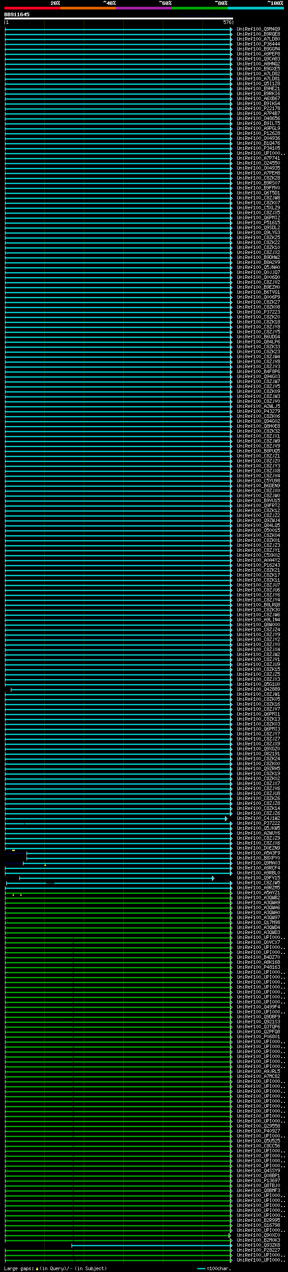288x1272 pixels.
Task: Select hit label UniRef100_Q9CA83
Action: [258, 59]
